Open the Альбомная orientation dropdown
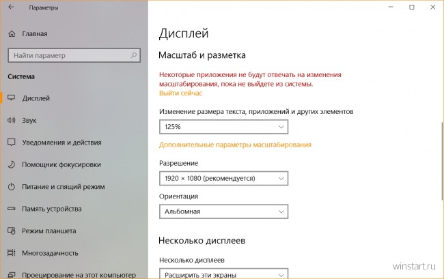Image resolution: width=444 pixels, height=279 pixels. coord(223,211)
